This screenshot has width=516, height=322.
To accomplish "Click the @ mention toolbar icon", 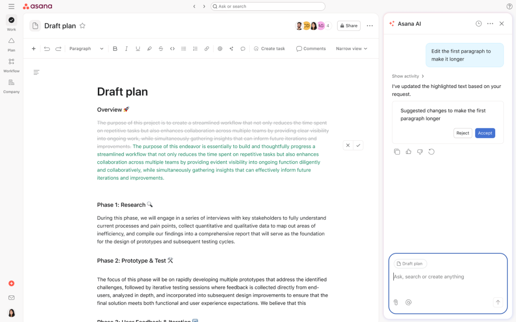I will (x=220, y=49).
